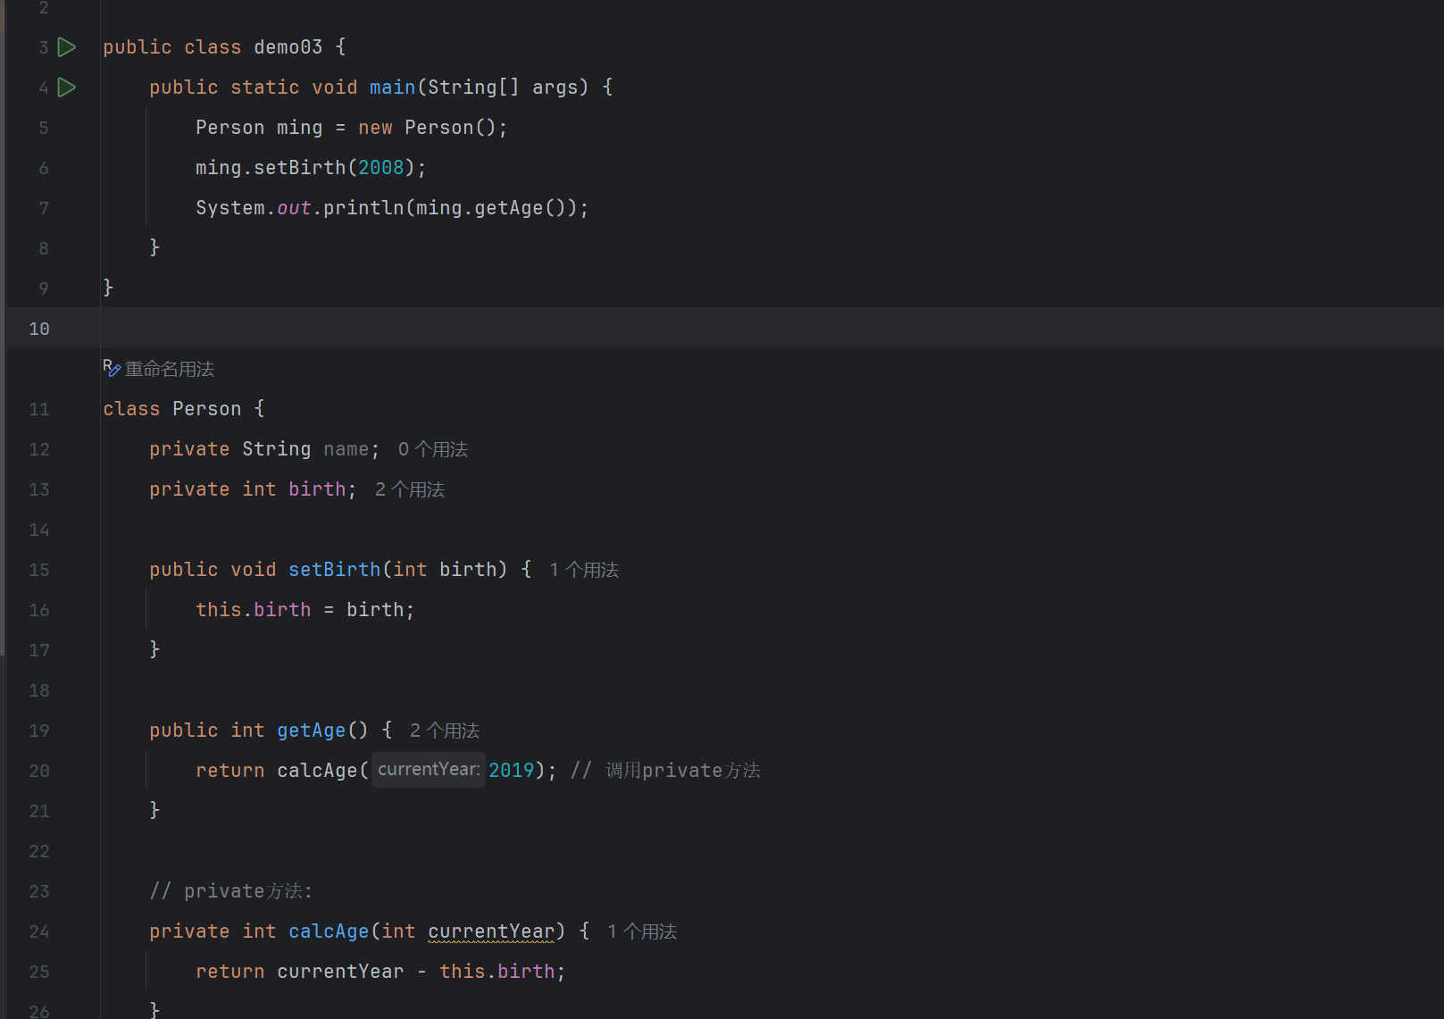Click the class name demo03
The image size is (1444, 1019).
288,47
